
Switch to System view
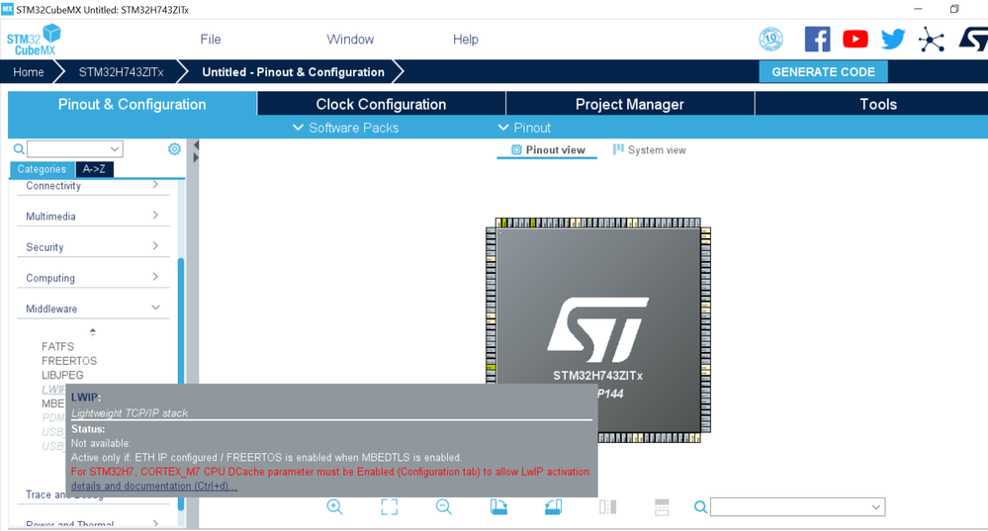coord(649,150)
